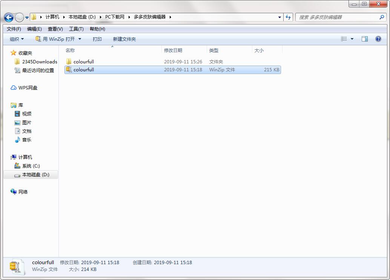Click the 系统 (C:) drive icon
This screenshot has height=280, width=390.
(x=17, y=166)
